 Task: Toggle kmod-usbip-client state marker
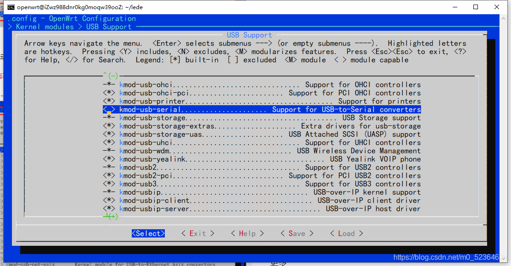click(x=109, y=200)
